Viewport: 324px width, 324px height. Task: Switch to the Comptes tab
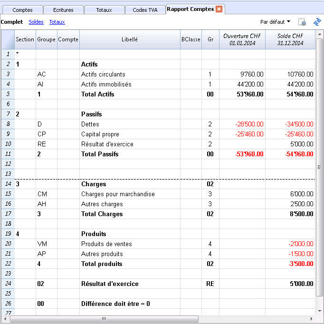click(22, 10)
